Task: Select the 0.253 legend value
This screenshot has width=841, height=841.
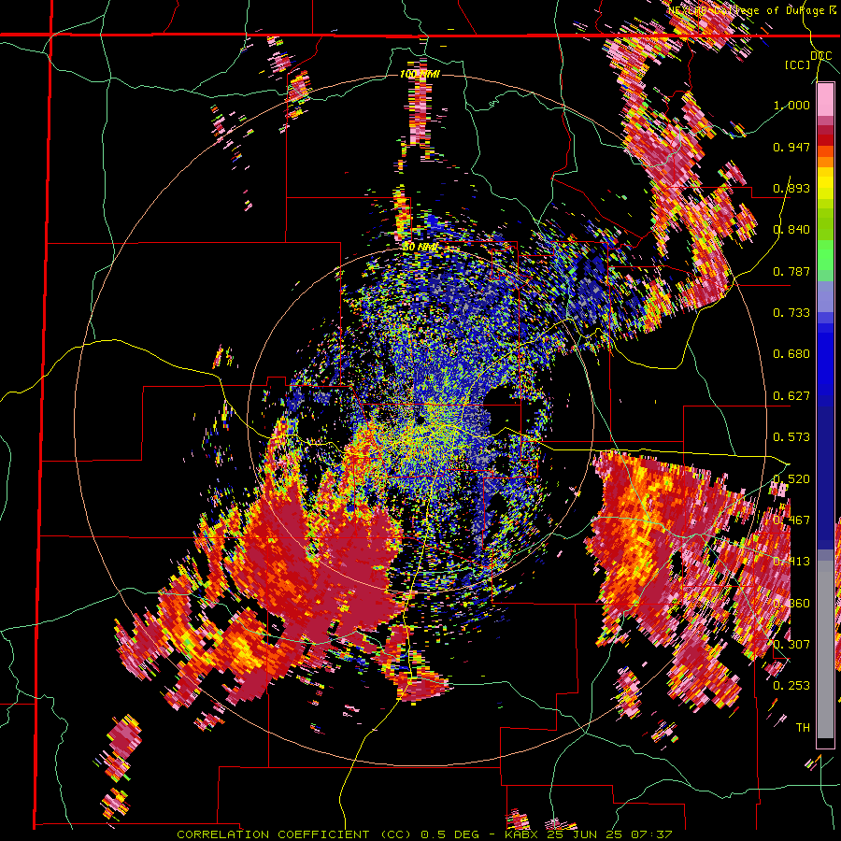Action: 791,686
